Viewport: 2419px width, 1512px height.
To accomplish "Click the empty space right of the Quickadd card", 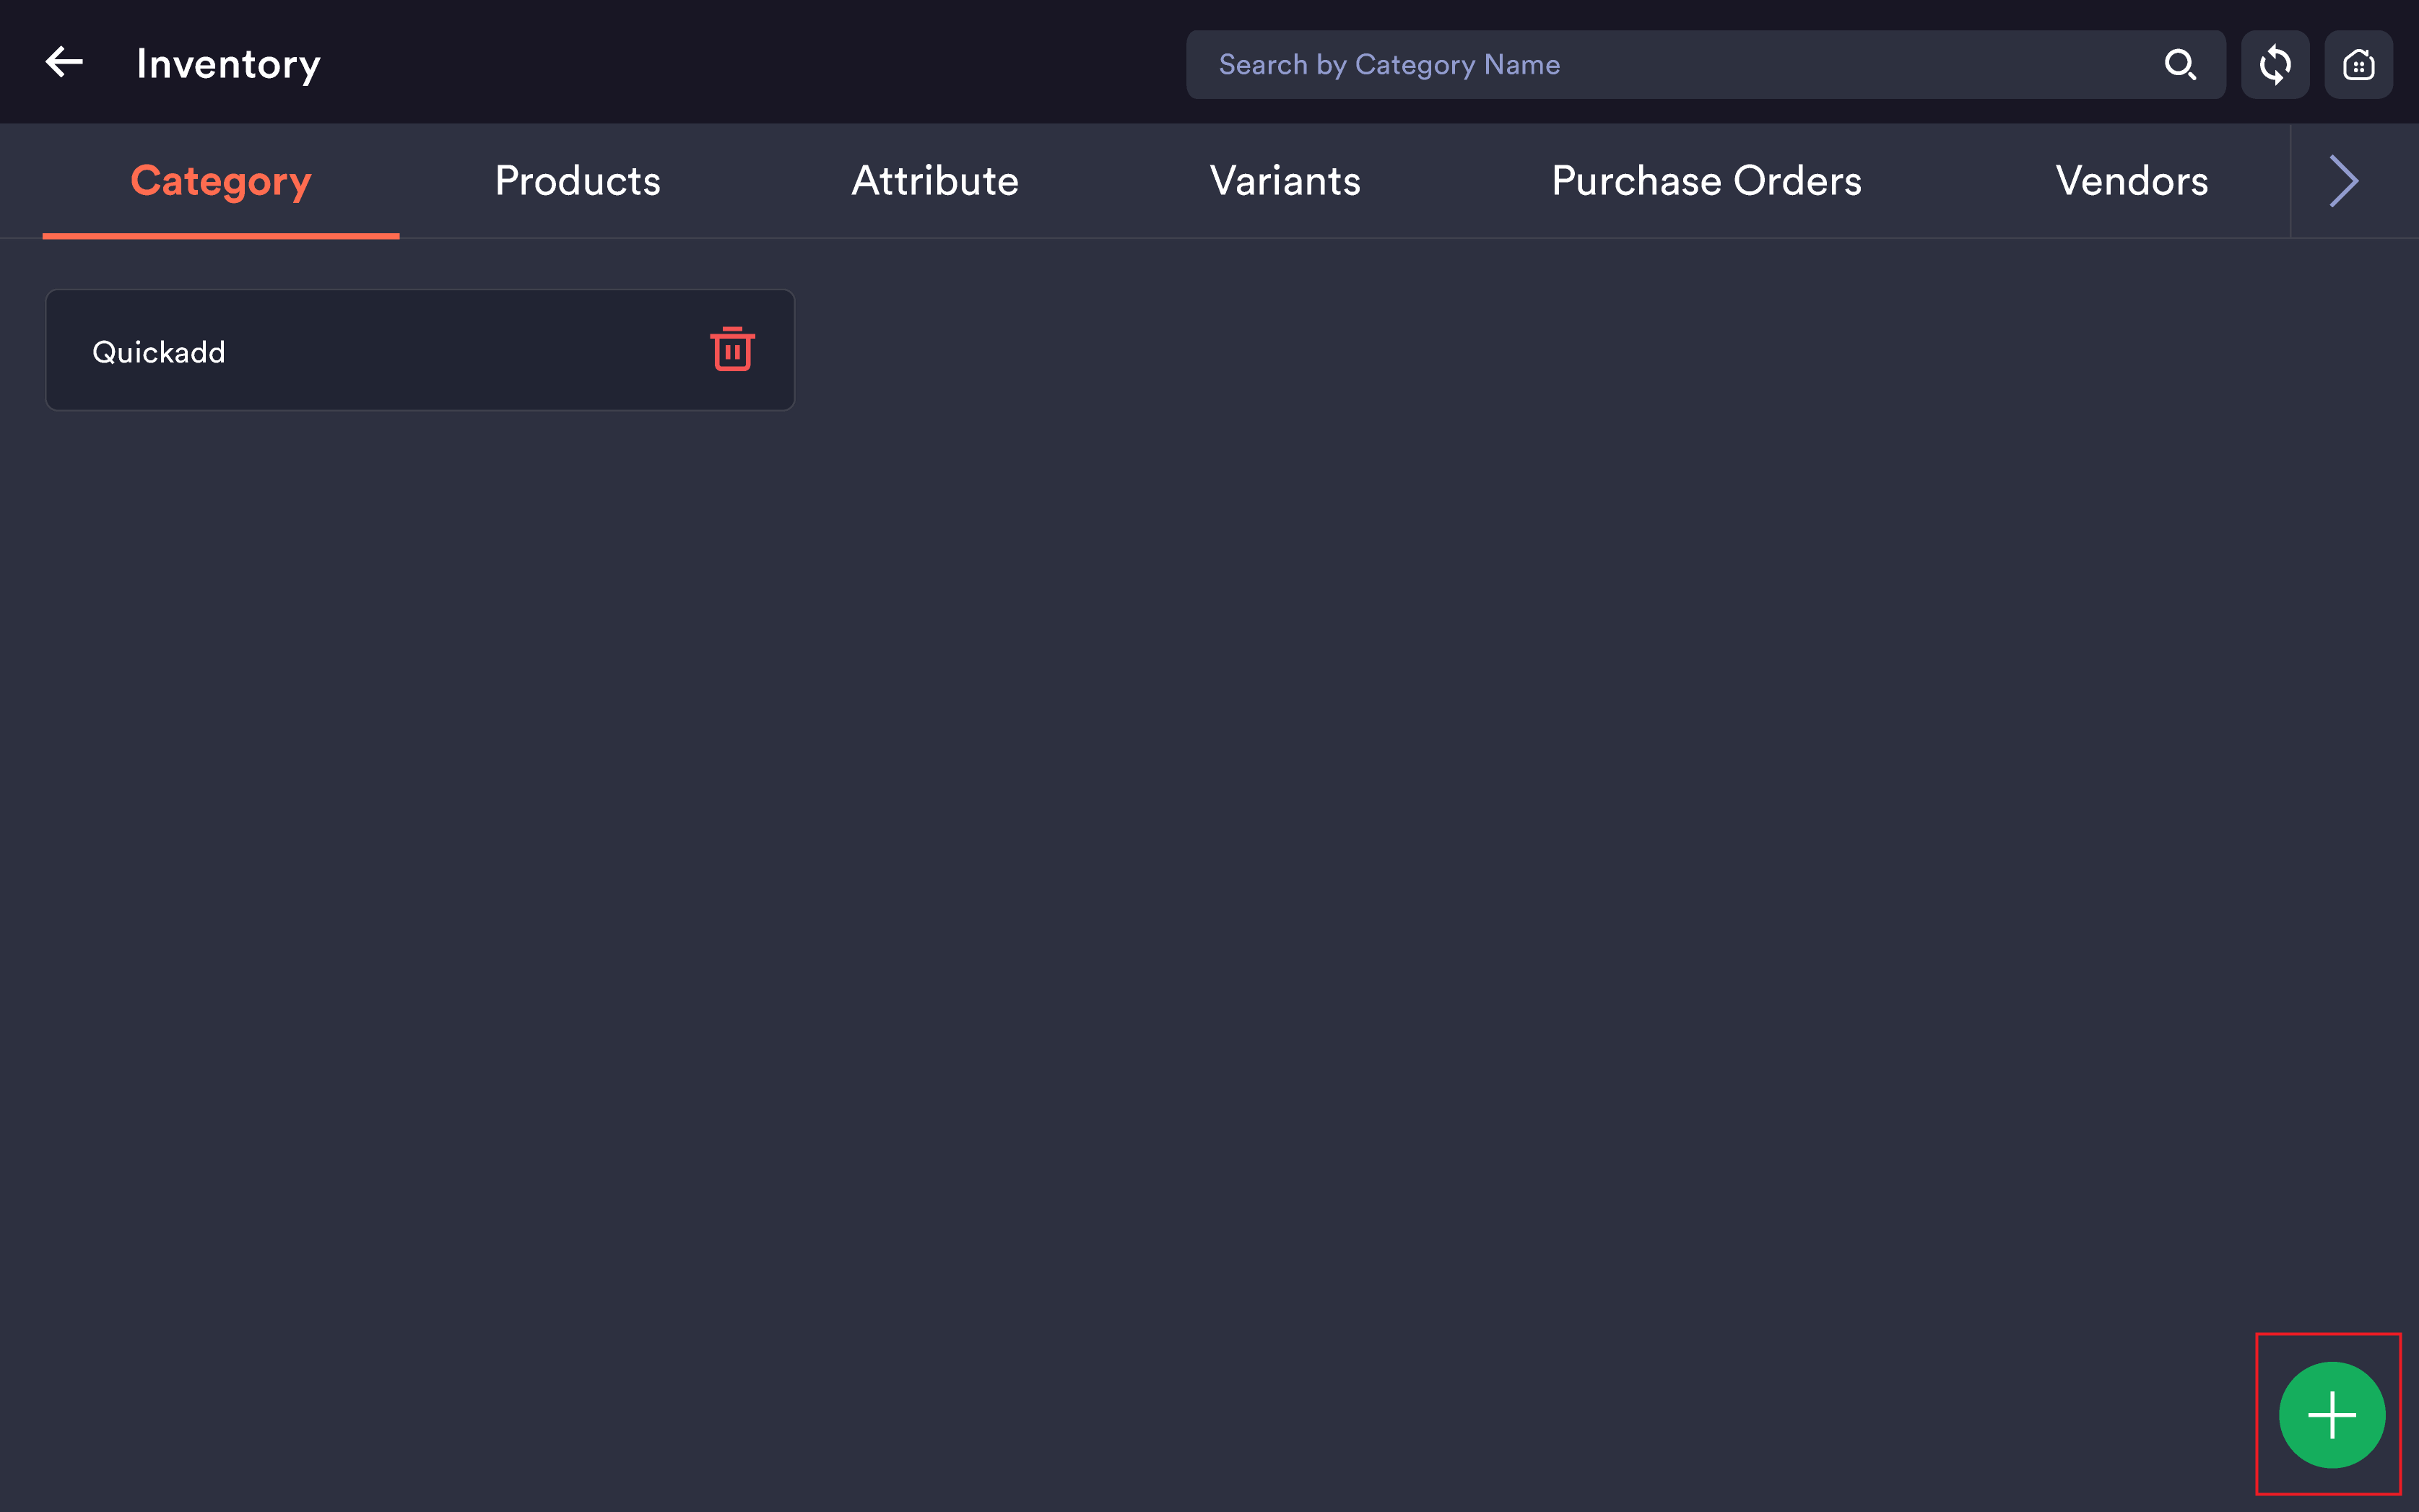I will [1600, 350].
